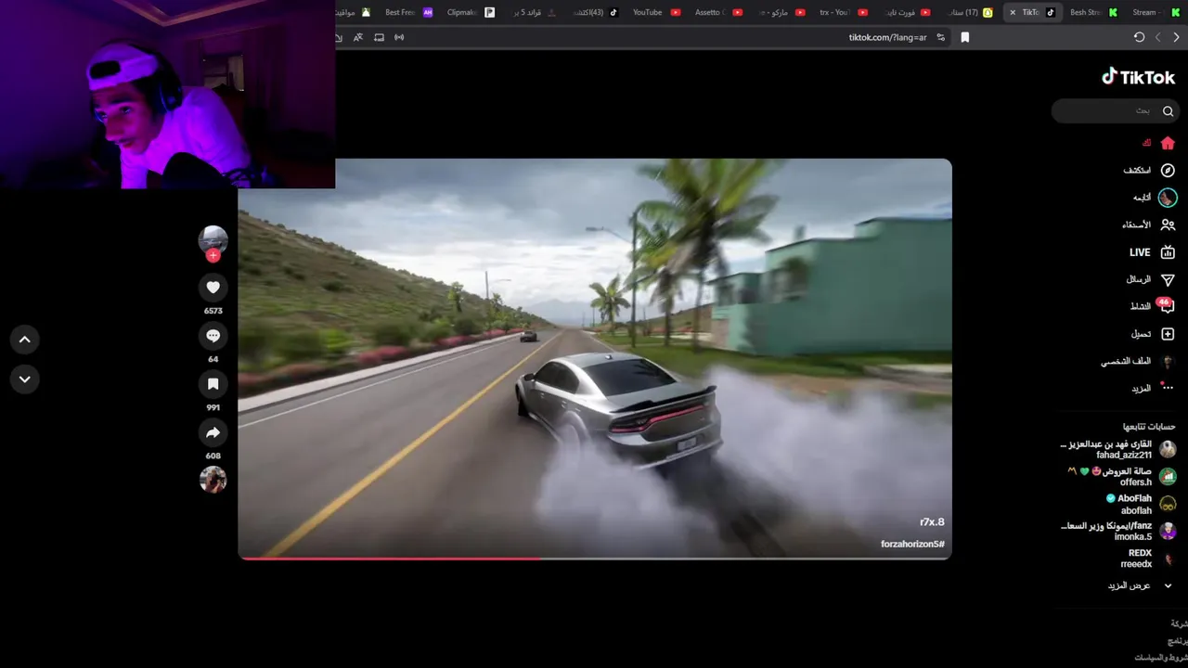This screenshot has width=1188, height=668.
Task: Click the #forzahorizon5 hashtag on the video
Action: click(x=912, y=544)
